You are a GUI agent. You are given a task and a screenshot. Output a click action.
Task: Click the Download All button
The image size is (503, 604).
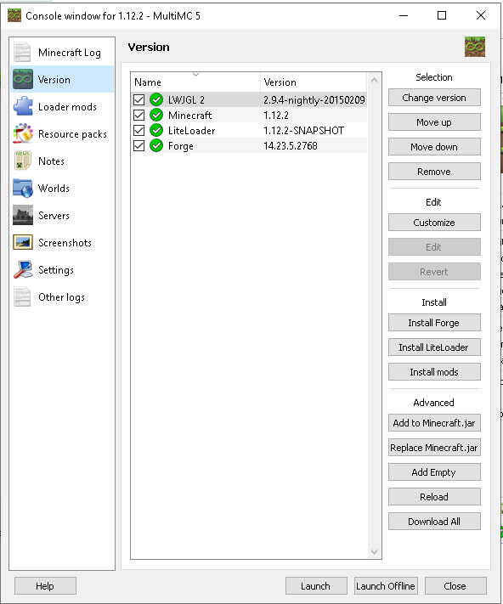point(434,522)
